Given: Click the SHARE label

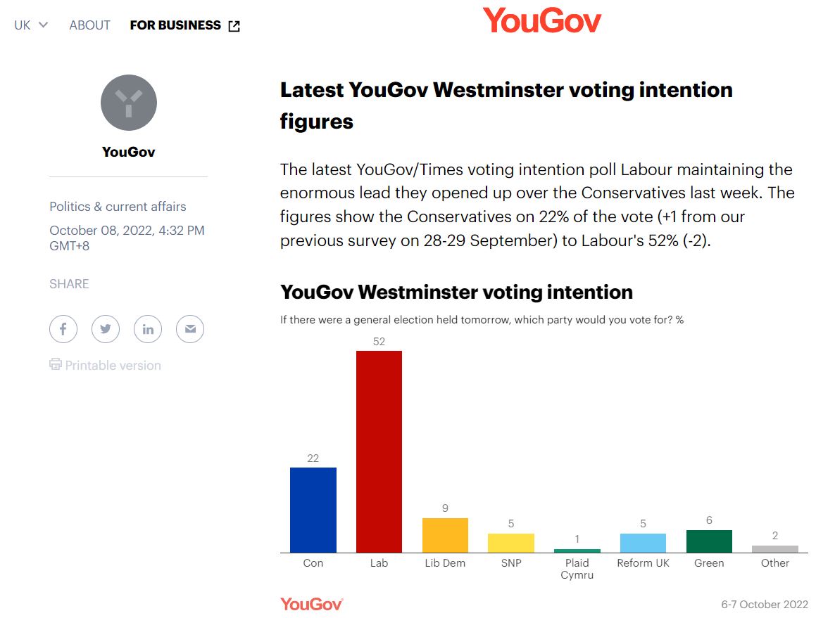Looking at the screenshot, I should pos(68,283).
